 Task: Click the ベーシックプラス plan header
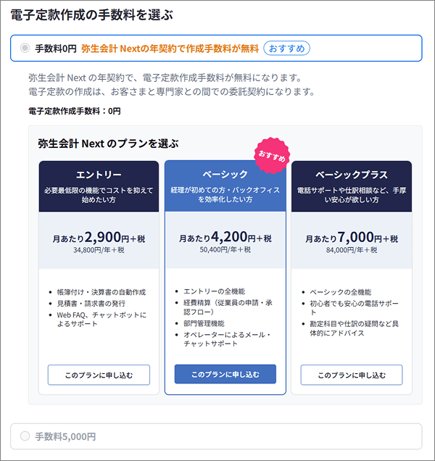[x=352, y=175]
